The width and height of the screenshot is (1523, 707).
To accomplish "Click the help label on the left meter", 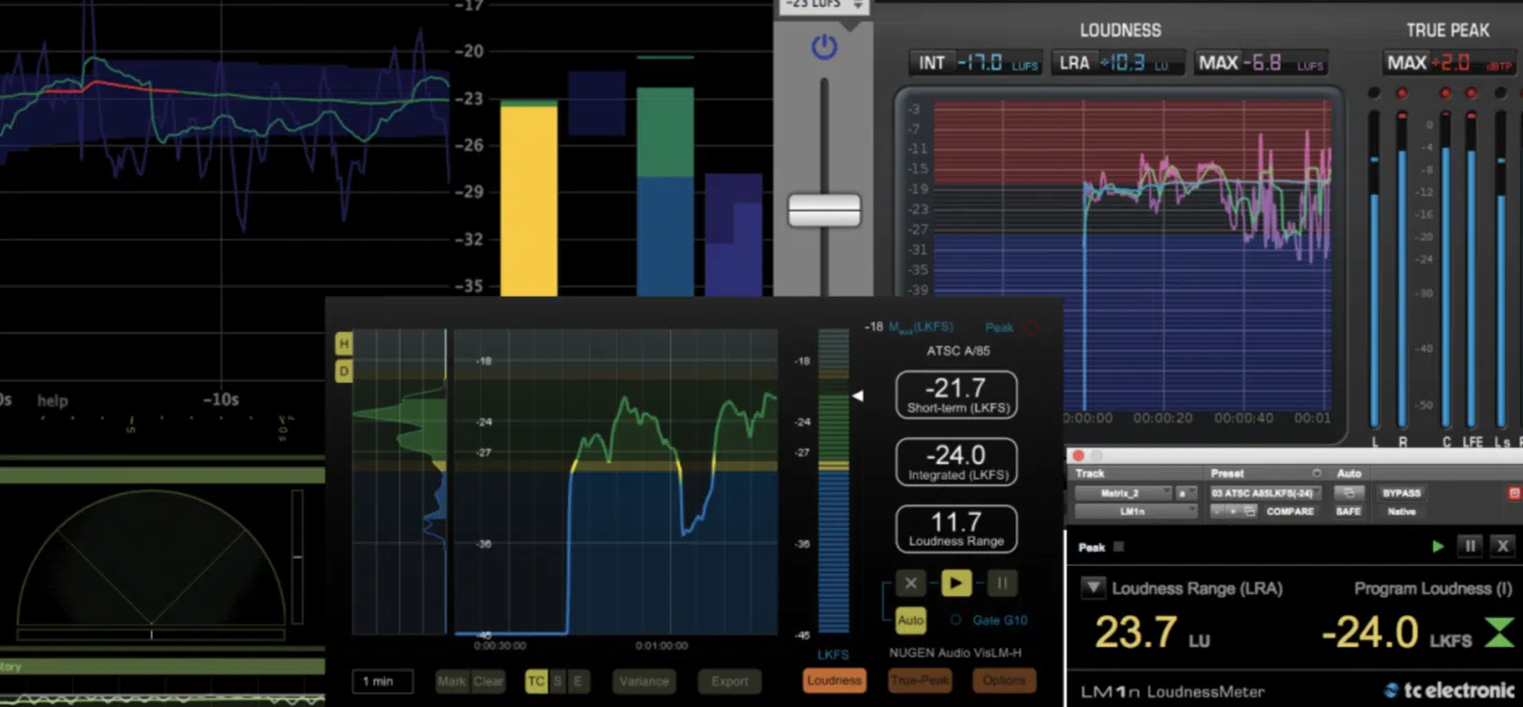I will [52, 400].
